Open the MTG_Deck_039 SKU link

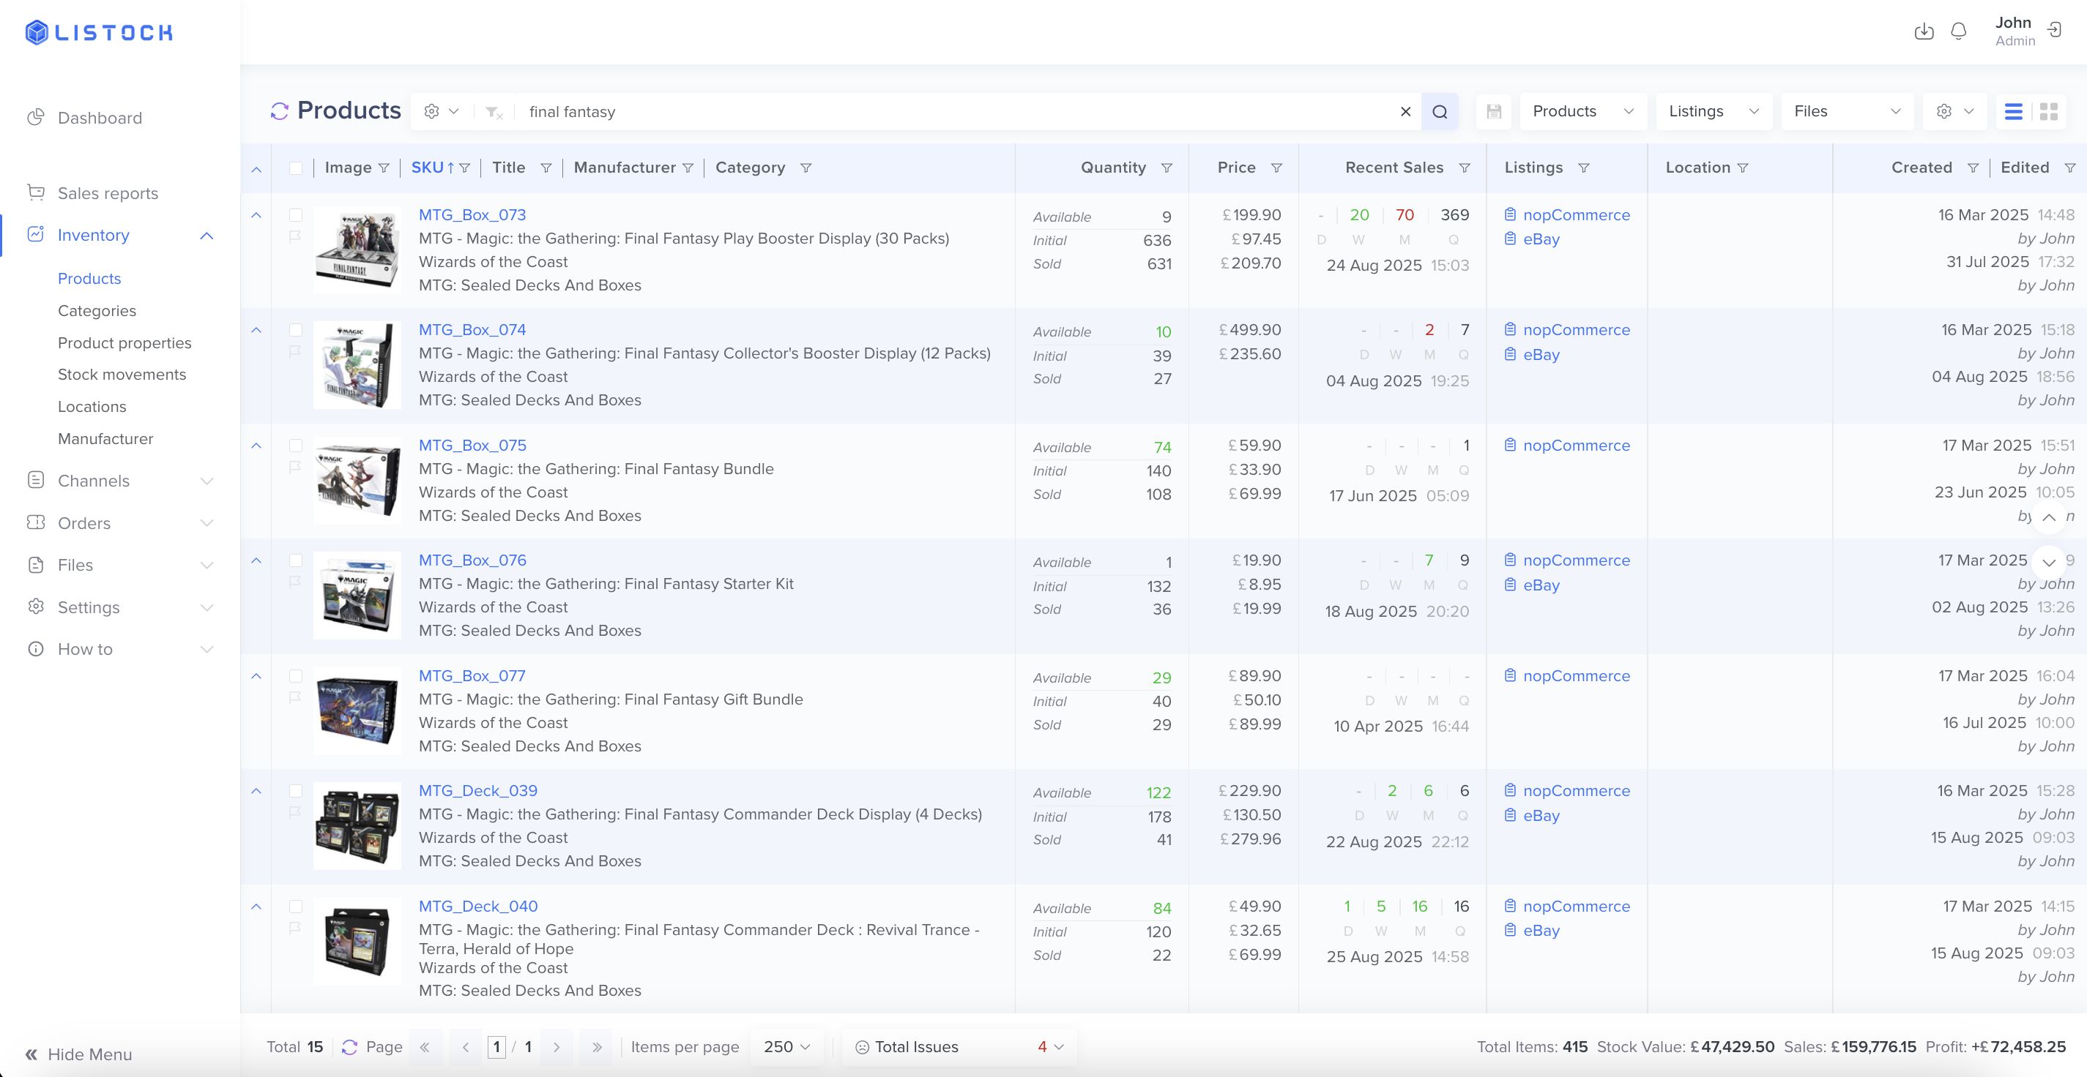tap(478, 790)
